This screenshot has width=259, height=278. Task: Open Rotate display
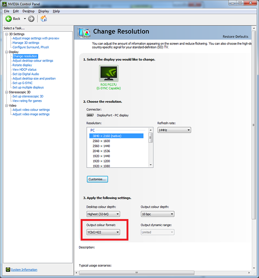(22, 65)
